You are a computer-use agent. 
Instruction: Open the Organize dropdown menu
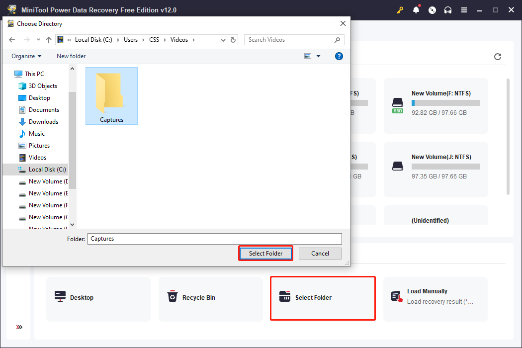26,56
